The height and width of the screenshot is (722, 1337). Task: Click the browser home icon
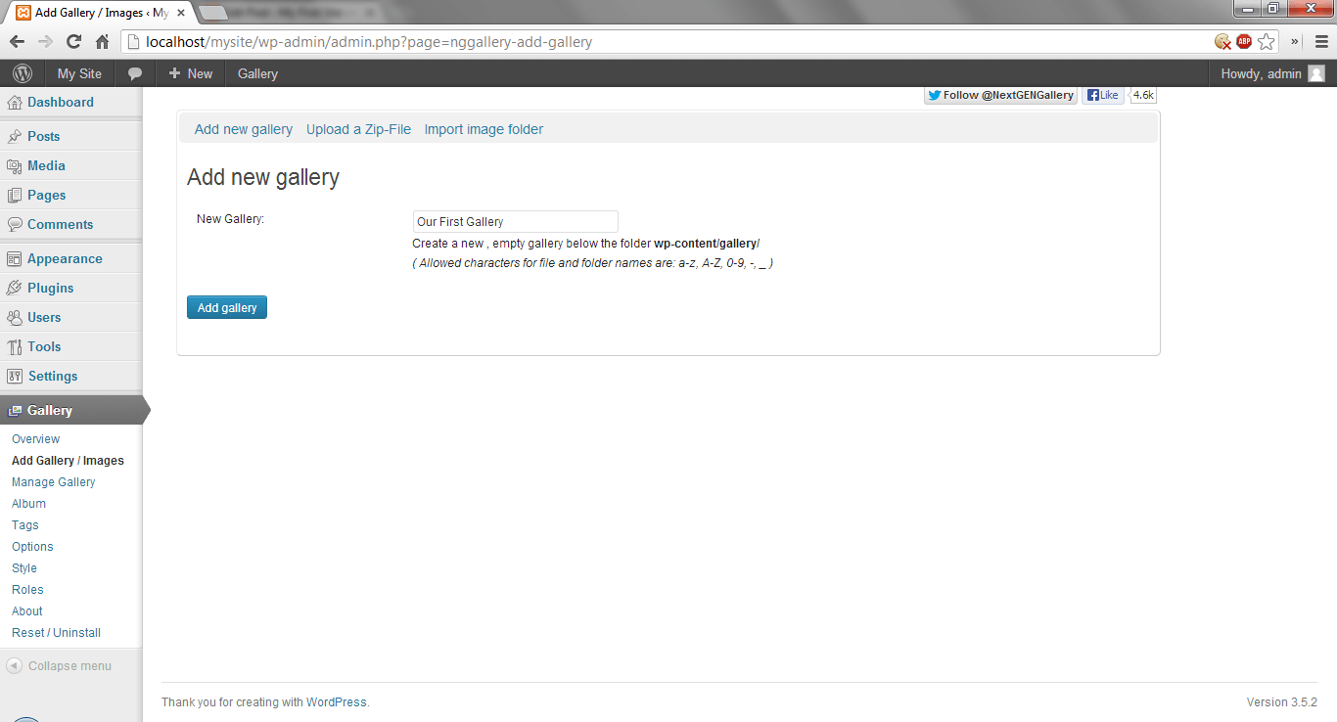(x=102, y=42)
